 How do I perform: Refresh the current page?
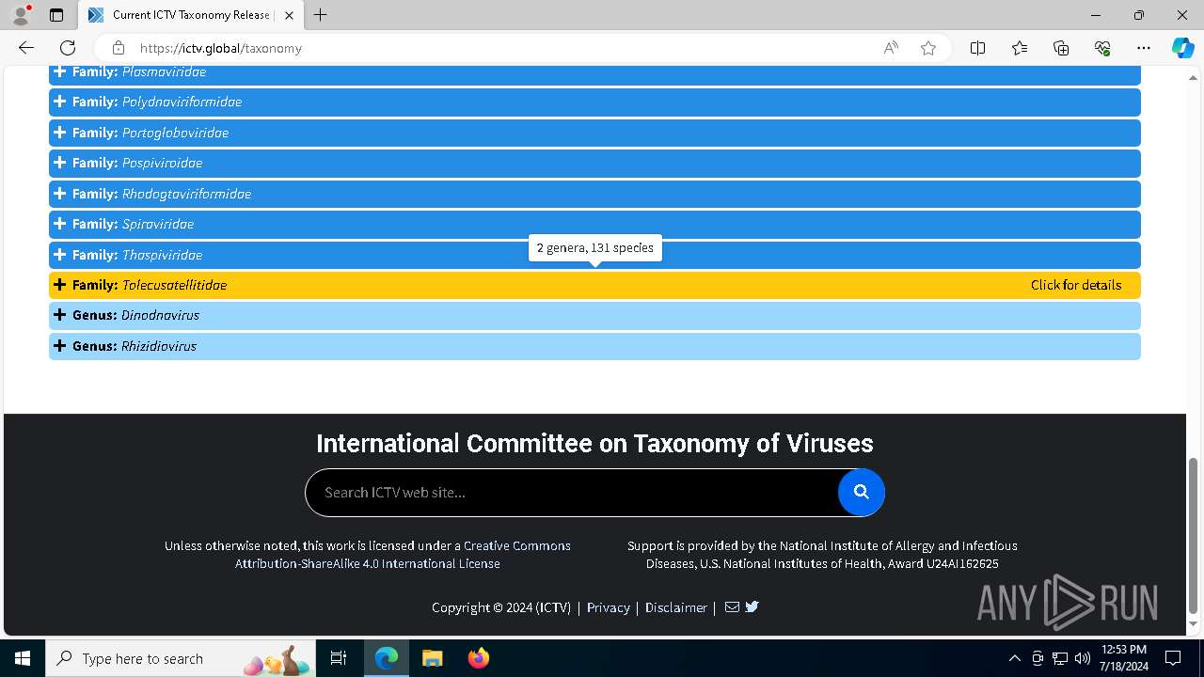coord(68,48)
